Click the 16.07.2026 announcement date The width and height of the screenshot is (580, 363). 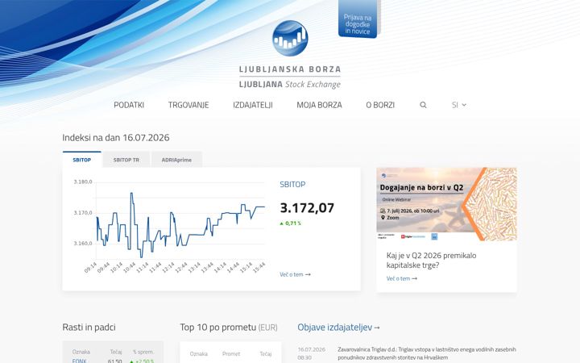pyautogui.click(x=312, y=349)
